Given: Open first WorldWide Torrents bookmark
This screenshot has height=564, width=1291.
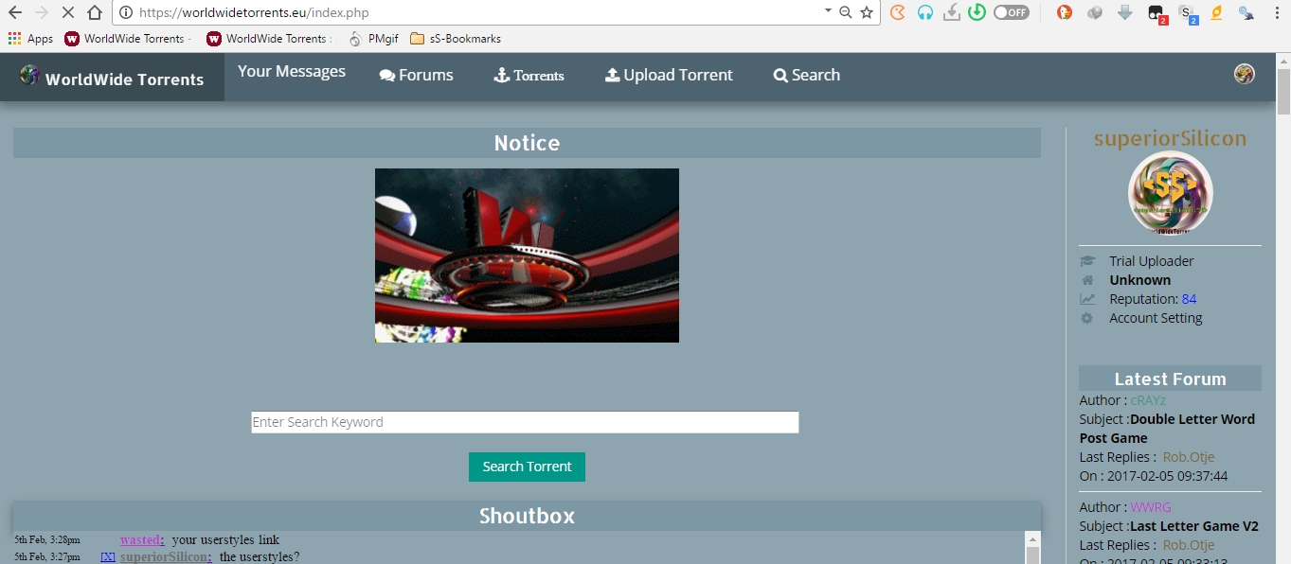Looking at the screenshot, I should pyautogui.click(x=128, y=39).
